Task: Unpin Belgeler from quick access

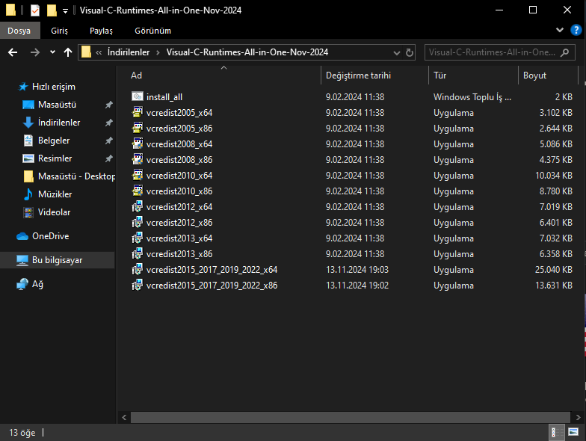Action: [x=109, y=141]
